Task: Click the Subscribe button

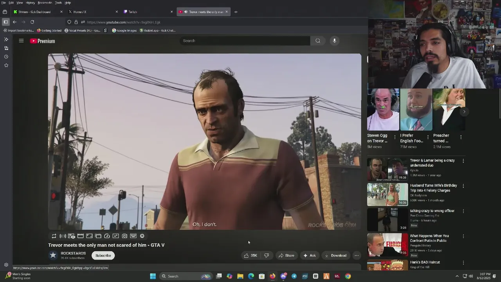Action: click(103, 255)
